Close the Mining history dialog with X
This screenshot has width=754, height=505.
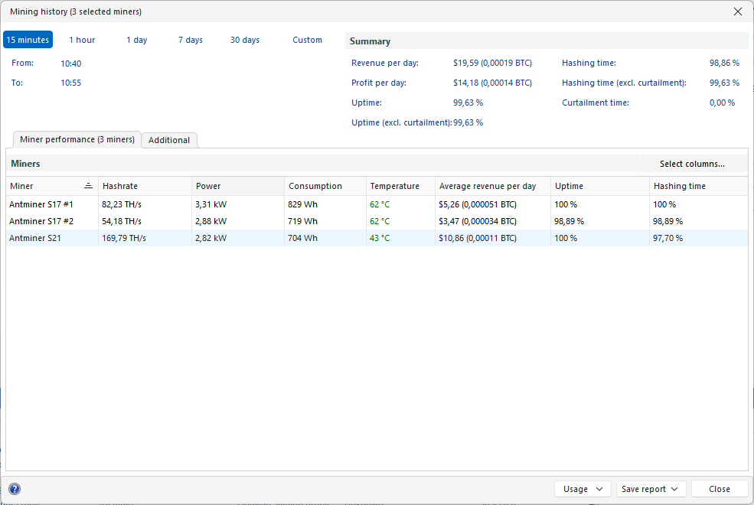tap(738, 11)
